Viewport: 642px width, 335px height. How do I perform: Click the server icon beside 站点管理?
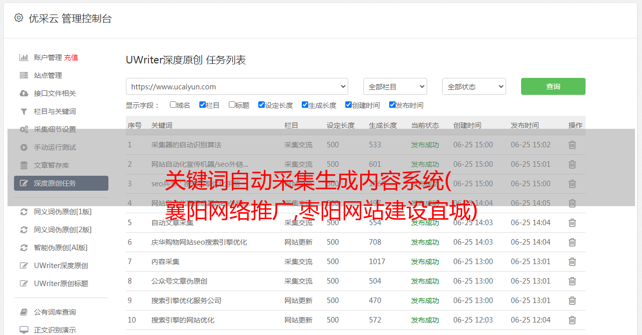(23, 75)
